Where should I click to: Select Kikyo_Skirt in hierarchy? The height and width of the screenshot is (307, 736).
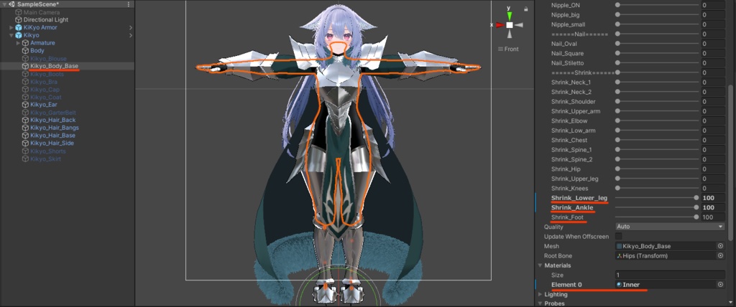click(45, 159)
